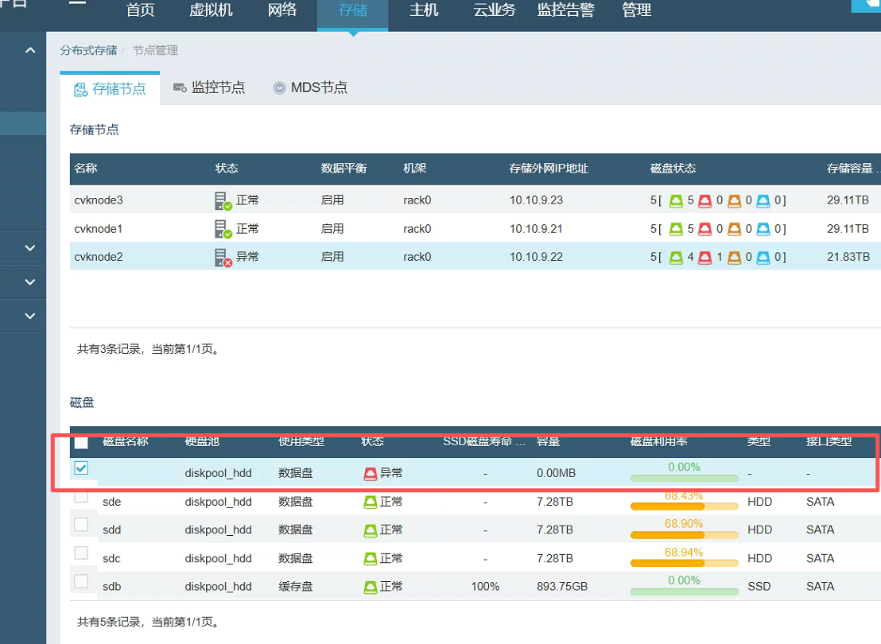Click the green normal disk icon for sde
This screenshot has width=881, height=644.
(x=370, y=502)
